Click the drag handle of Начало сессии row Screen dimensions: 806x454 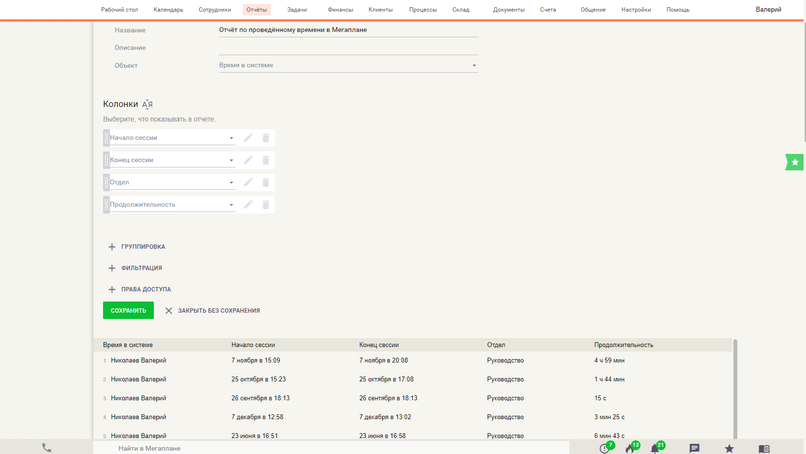[106, 138]
